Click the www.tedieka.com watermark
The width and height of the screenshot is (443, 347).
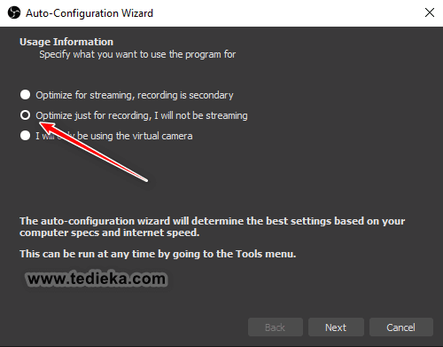(97, 279)
